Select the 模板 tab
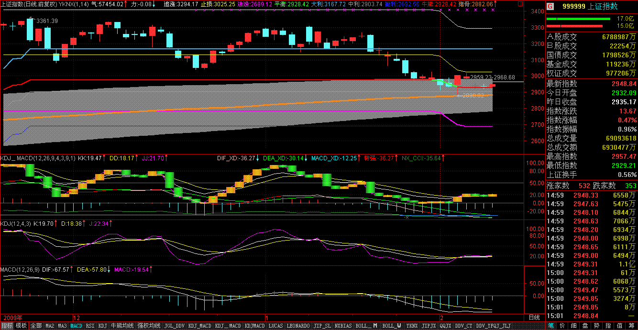The height and width of the screenshot is (330, 638). point(21,326)
